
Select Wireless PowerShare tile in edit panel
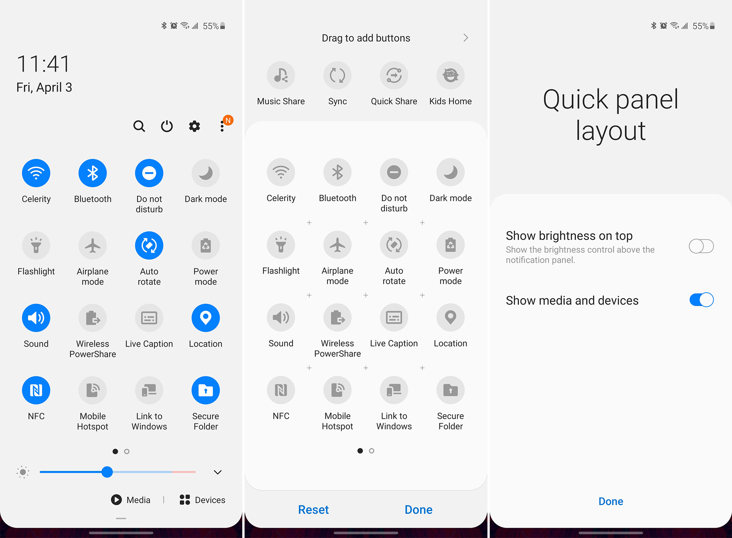pyautogui.click(x=337, y=317)
